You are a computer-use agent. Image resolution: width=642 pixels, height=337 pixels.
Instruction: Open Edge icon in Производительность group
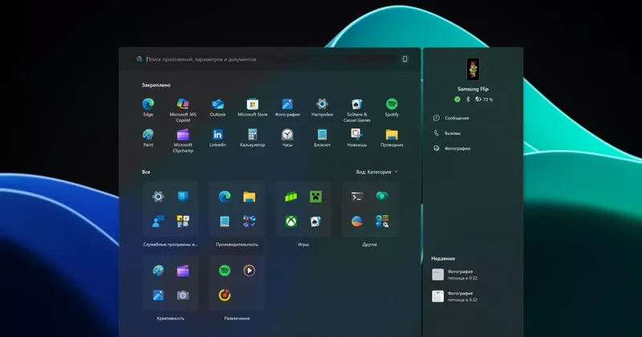point(225,197)
